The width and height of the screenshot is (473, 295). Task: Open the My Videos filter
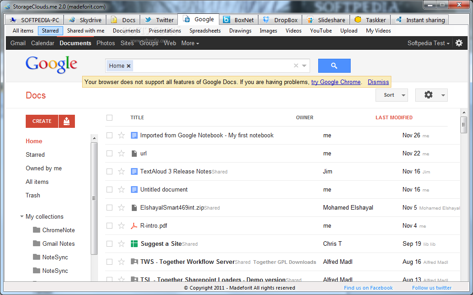378,31
